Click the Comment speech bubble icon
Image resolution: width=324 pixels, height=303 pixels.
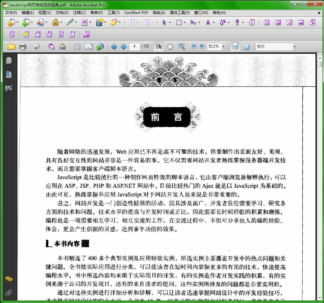tap(114, 22)
